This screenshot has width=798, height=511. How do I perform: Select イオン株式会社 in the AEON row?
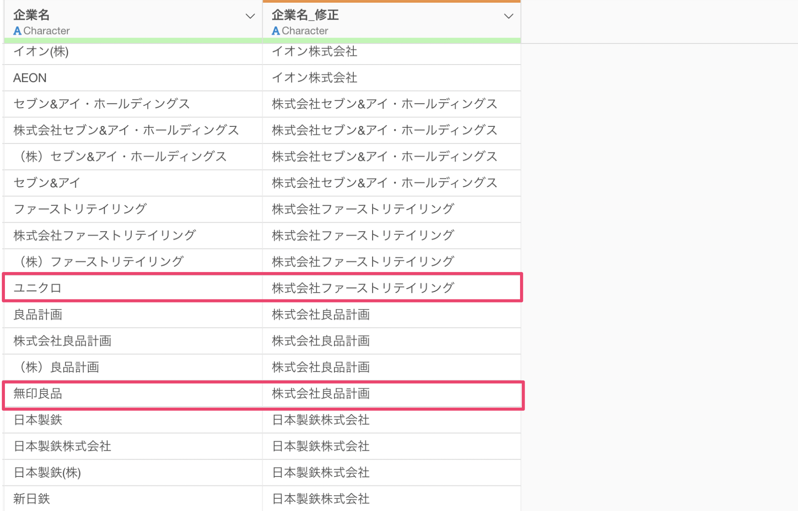pyautogui.click(x=314, y=78)
